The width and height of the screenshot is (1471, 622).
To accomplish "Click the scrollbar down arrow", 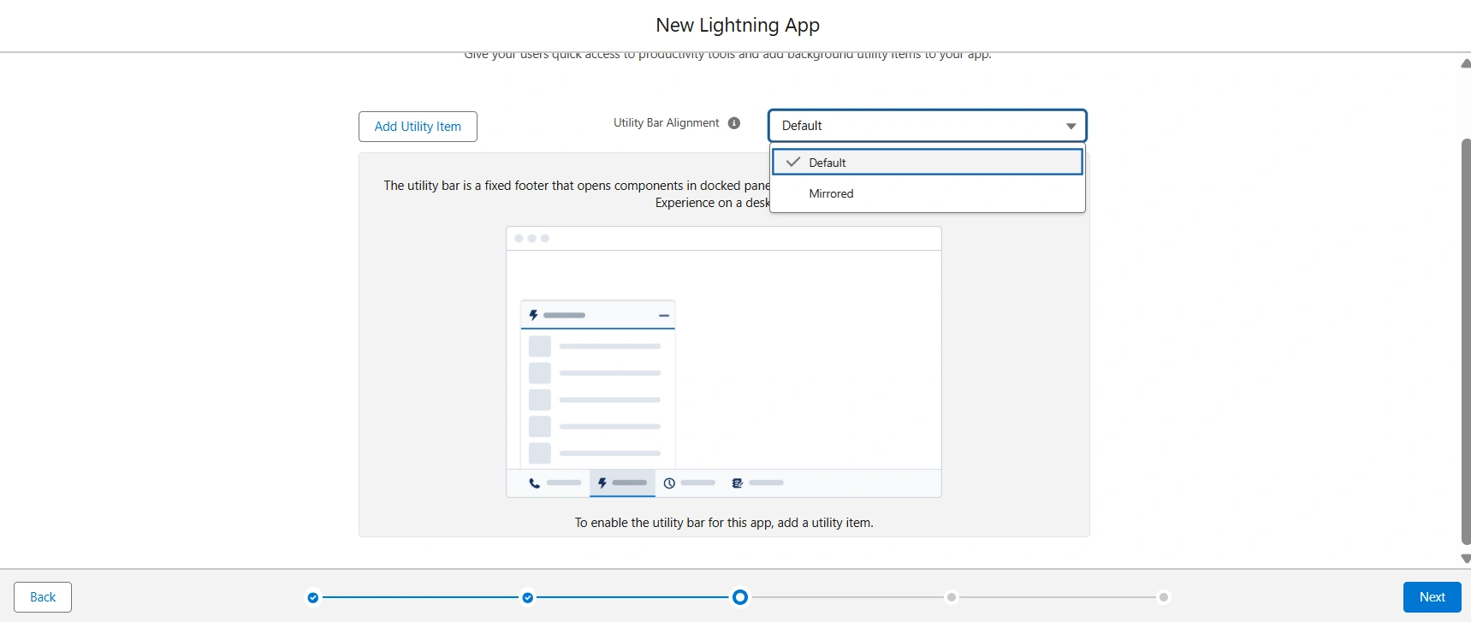I will click(1465, 559).
